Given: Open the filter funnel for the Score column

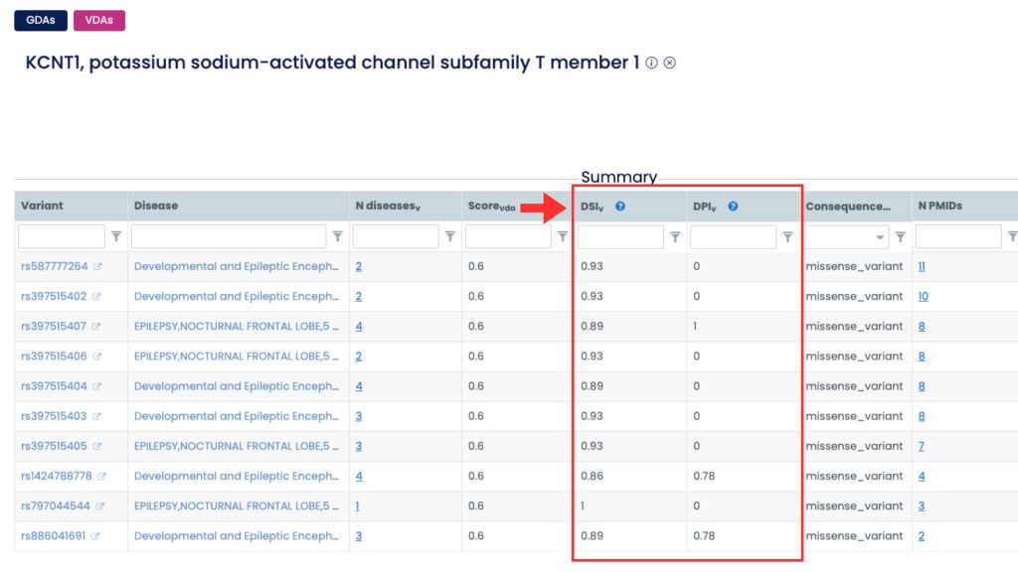Looking at the screenshot, I should 563,236.
